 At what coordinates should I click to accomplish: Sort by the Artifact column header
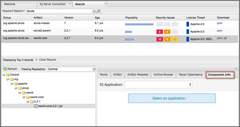click(x=47, y=18)
